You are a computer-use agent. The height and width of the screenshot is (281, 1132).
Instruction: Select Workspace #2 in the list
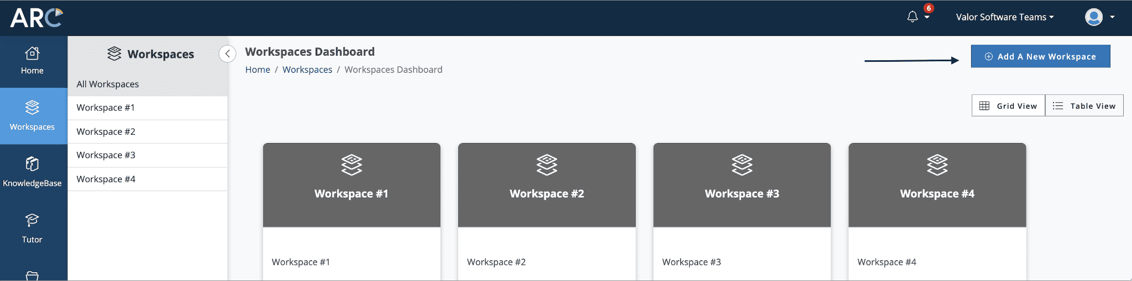tap(106, 131)
